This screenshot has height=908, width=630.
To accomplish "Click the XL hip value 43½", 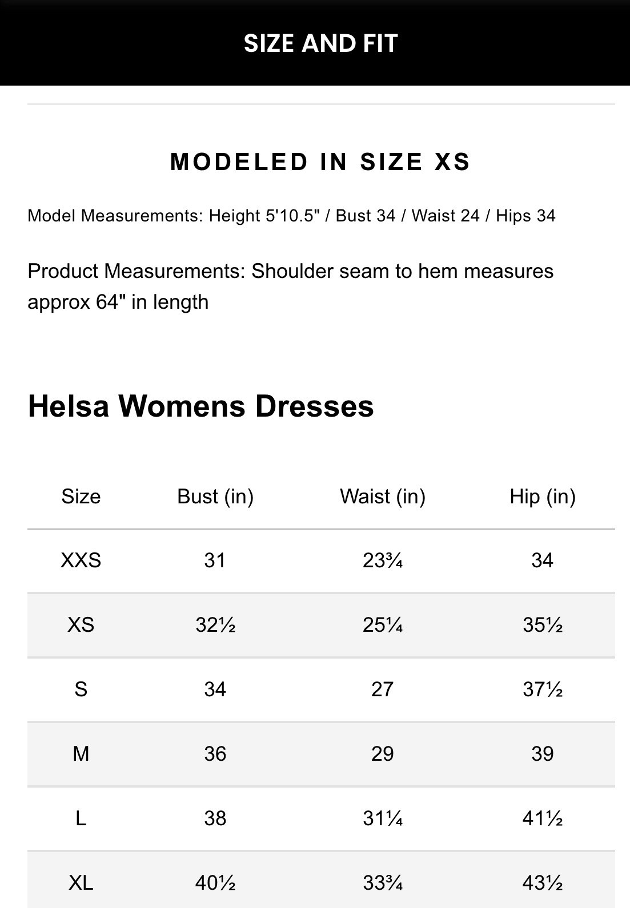I will point(542,883).
